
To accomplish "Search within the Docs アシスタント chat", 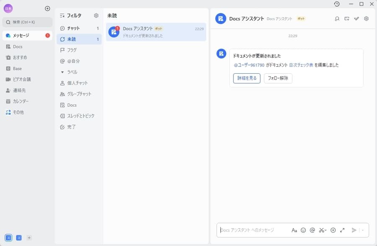I will tap(336, 18).
